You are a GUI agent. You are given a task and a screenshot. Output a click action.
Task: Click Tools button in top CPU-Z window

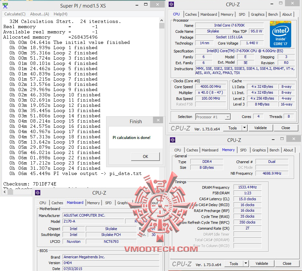tap(233, 128)
